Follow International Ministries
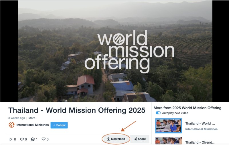The height and width of the screenshot is (145, 229). [59, 125]
